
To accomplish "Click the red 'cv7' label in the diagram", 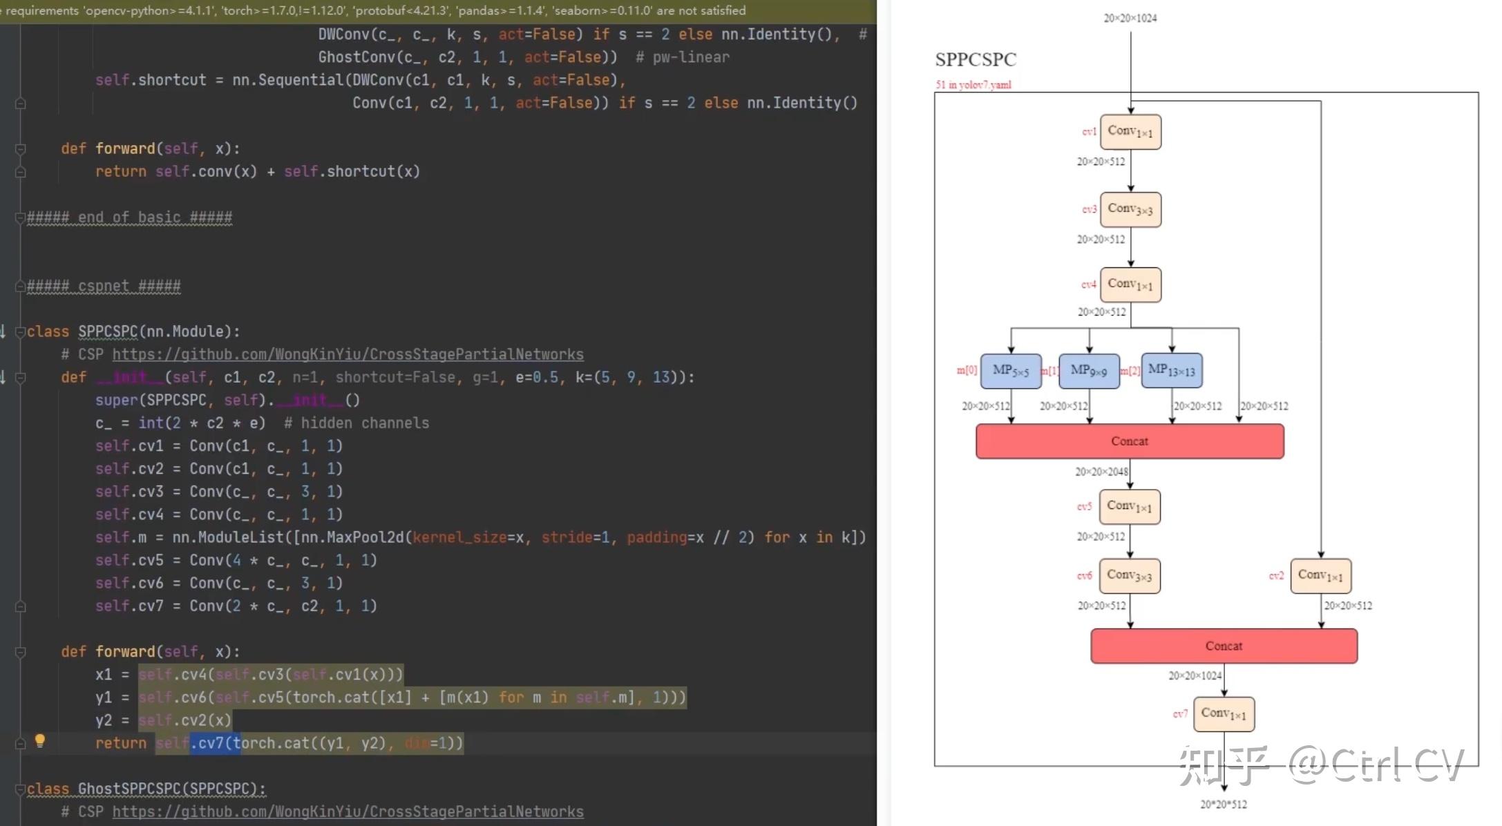I will 1180,714.
